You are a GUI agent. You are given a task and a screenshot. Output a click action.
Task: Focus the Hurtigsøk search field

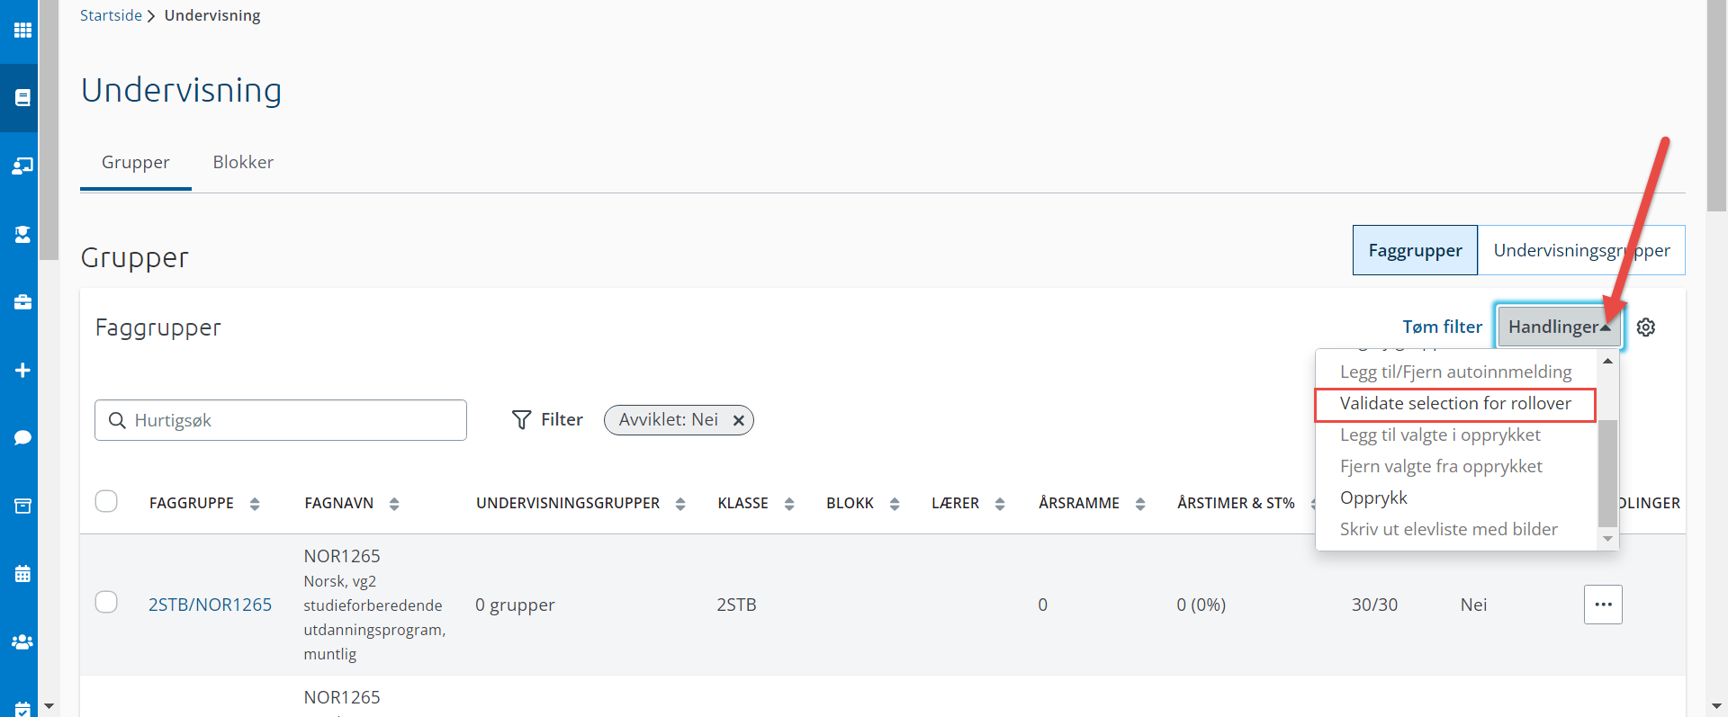pyautogui.click(x=281, y=420)
